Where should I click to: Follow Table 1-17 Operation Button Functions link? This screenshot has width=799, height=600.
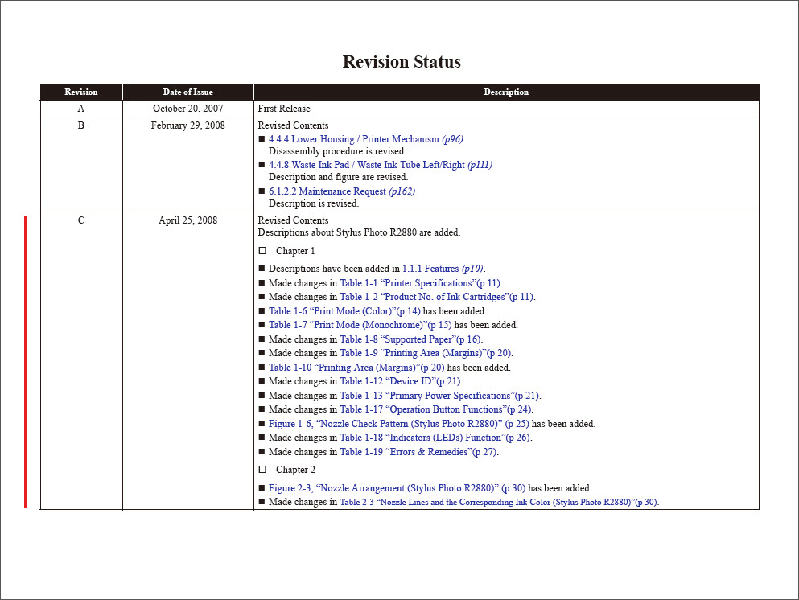435,409
